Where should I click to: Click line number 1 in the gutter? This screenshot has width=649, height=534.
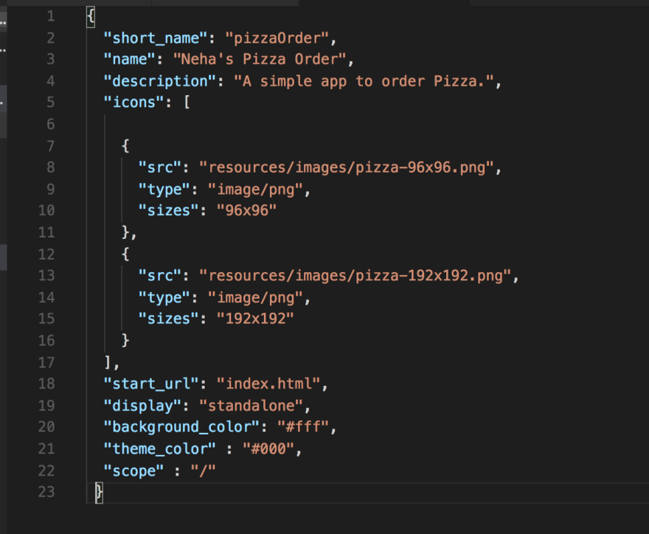[x=50, y=16]
